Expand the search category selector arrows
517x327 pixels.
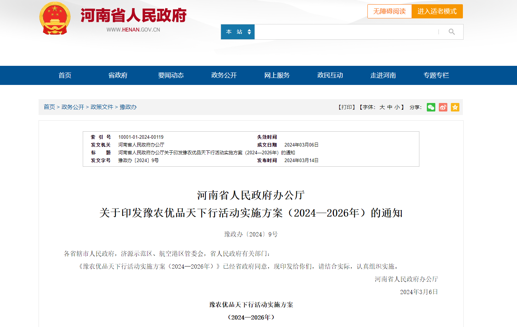[x=250, y=31]
